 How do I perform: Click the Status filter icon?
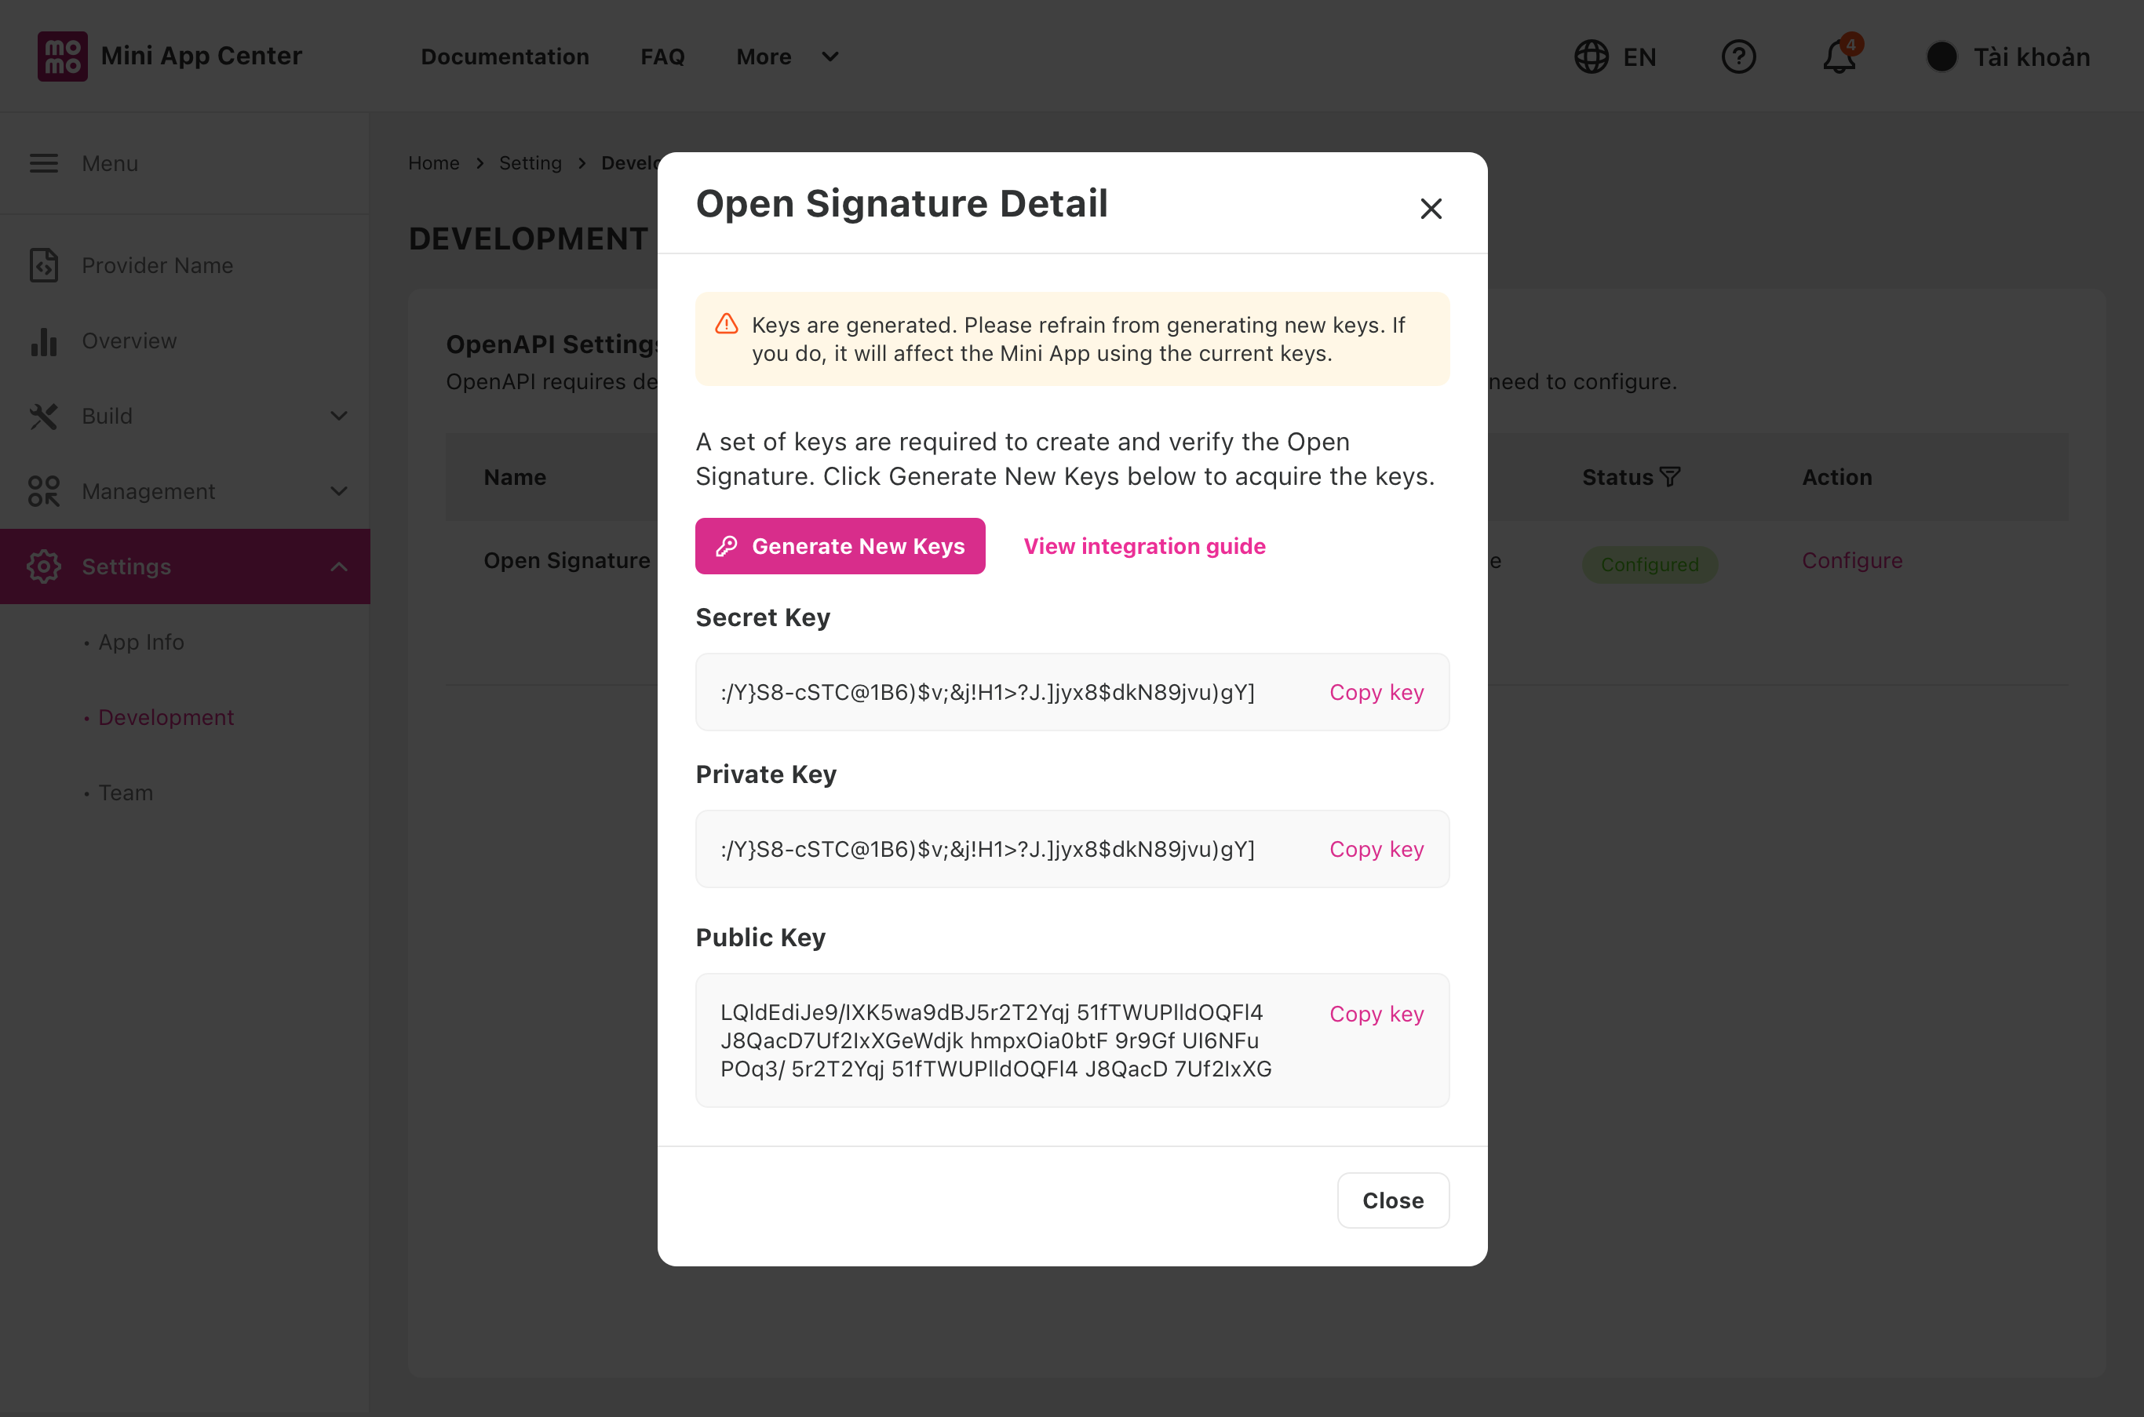(x=1670, y=476)
